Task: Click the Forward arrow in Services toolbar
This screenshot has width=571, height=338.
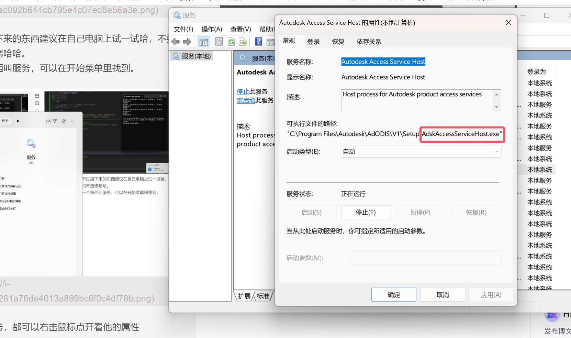Action: click(187, 42)
